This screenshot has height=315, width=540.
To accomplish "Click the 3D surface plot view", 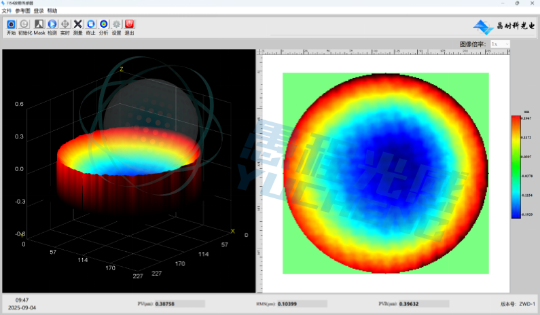I will (129, 171).
